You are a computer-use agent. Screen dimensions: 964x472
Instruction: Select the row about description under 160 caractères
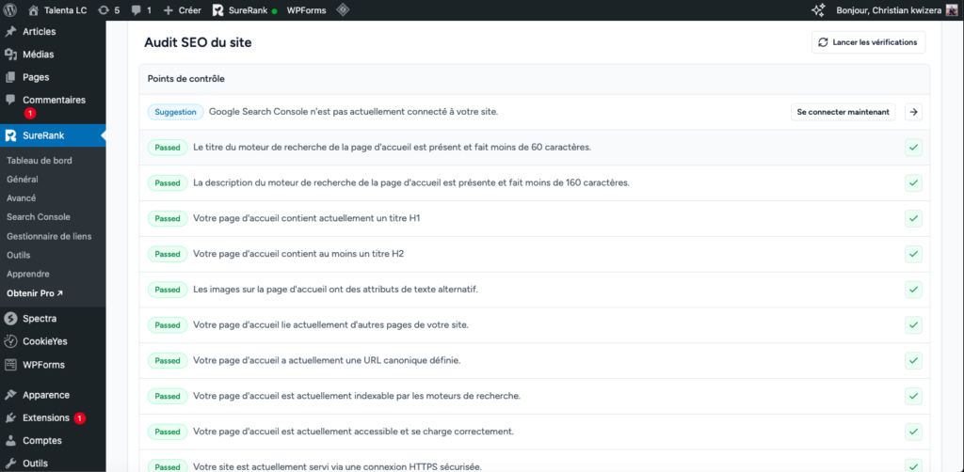[535, 183]
